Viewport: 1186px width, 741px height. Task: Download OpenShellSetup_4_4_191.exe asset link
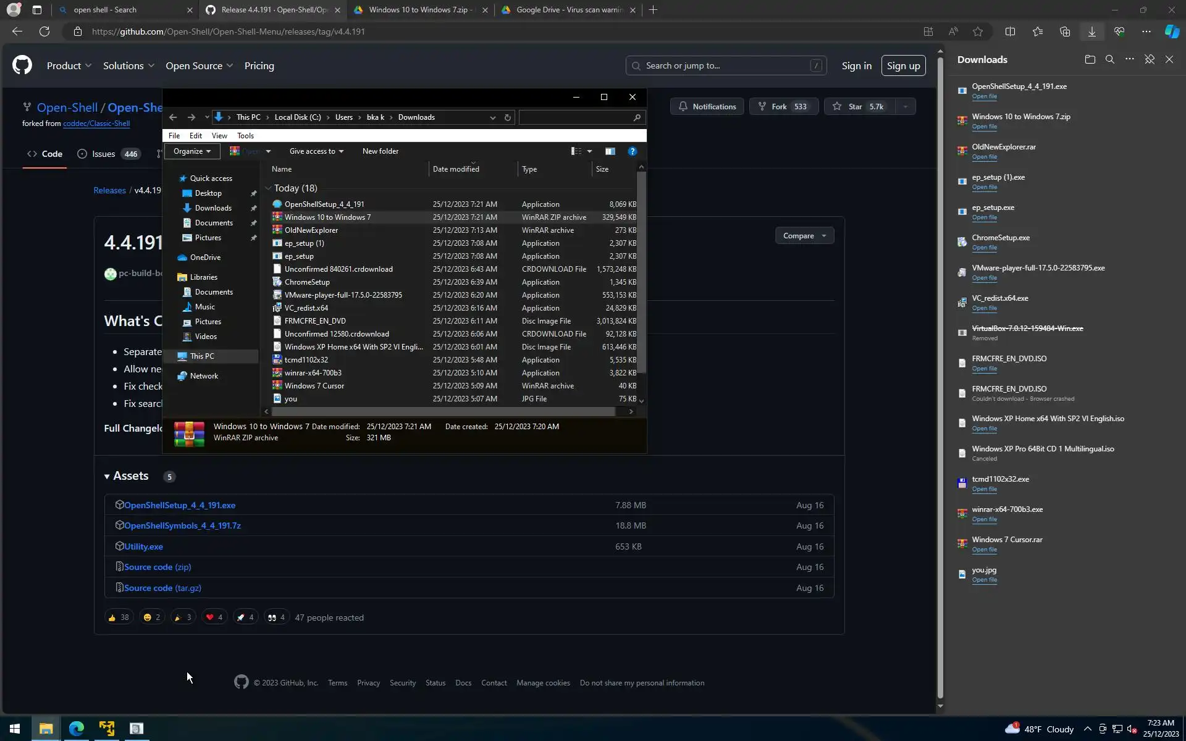(x=180, y=505)
